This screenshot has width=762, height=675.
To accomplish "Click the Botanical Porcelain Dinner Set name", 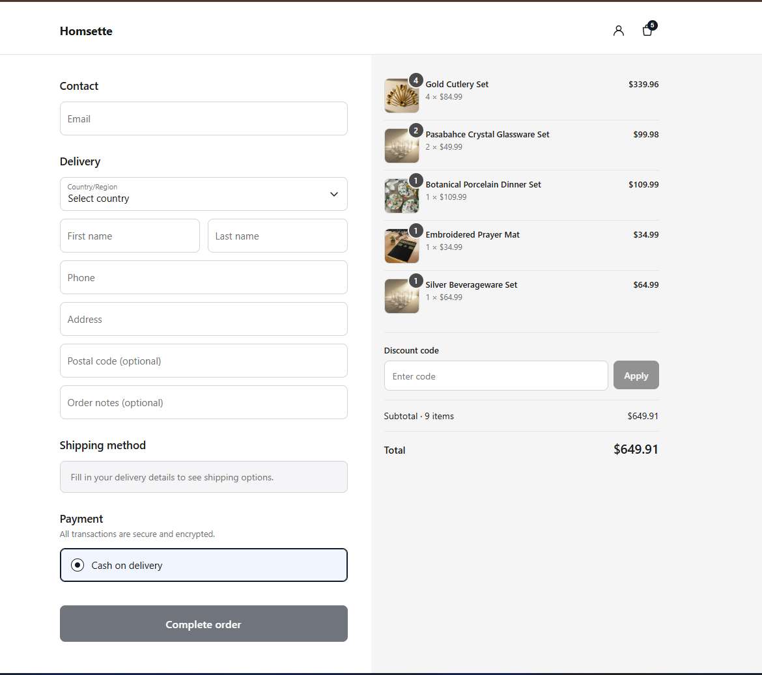I will (483, 184).
